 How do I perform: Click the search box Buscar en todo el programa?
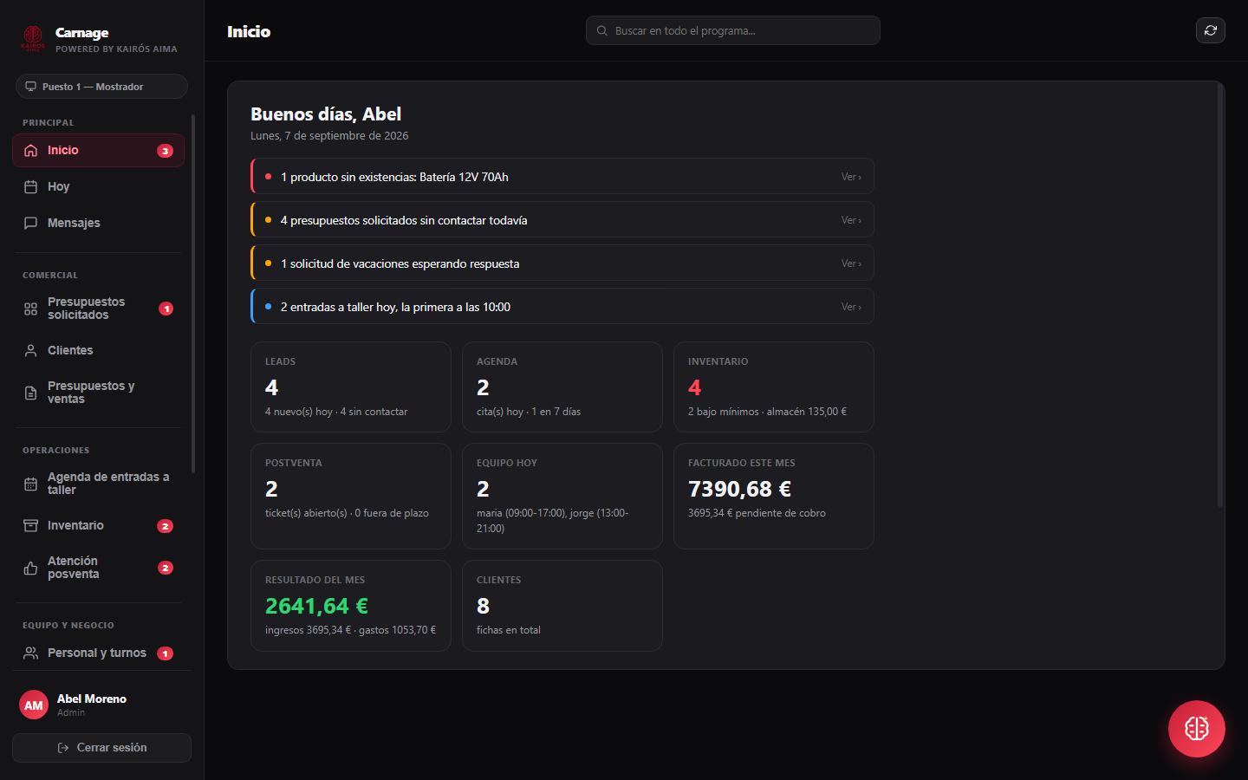point(733,30)
